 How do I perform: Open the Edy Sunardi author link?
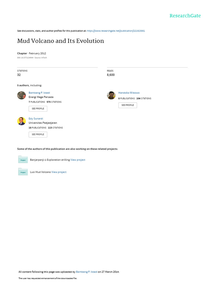click(36, 119)
